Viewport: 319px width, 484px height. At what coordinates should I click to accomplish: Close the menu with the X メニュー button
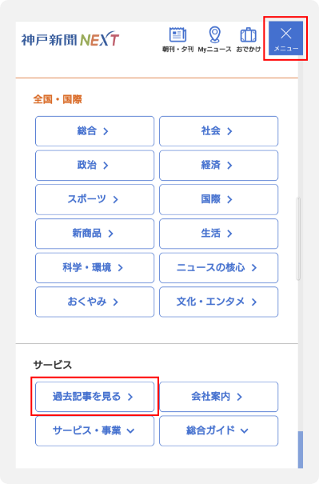285,38
